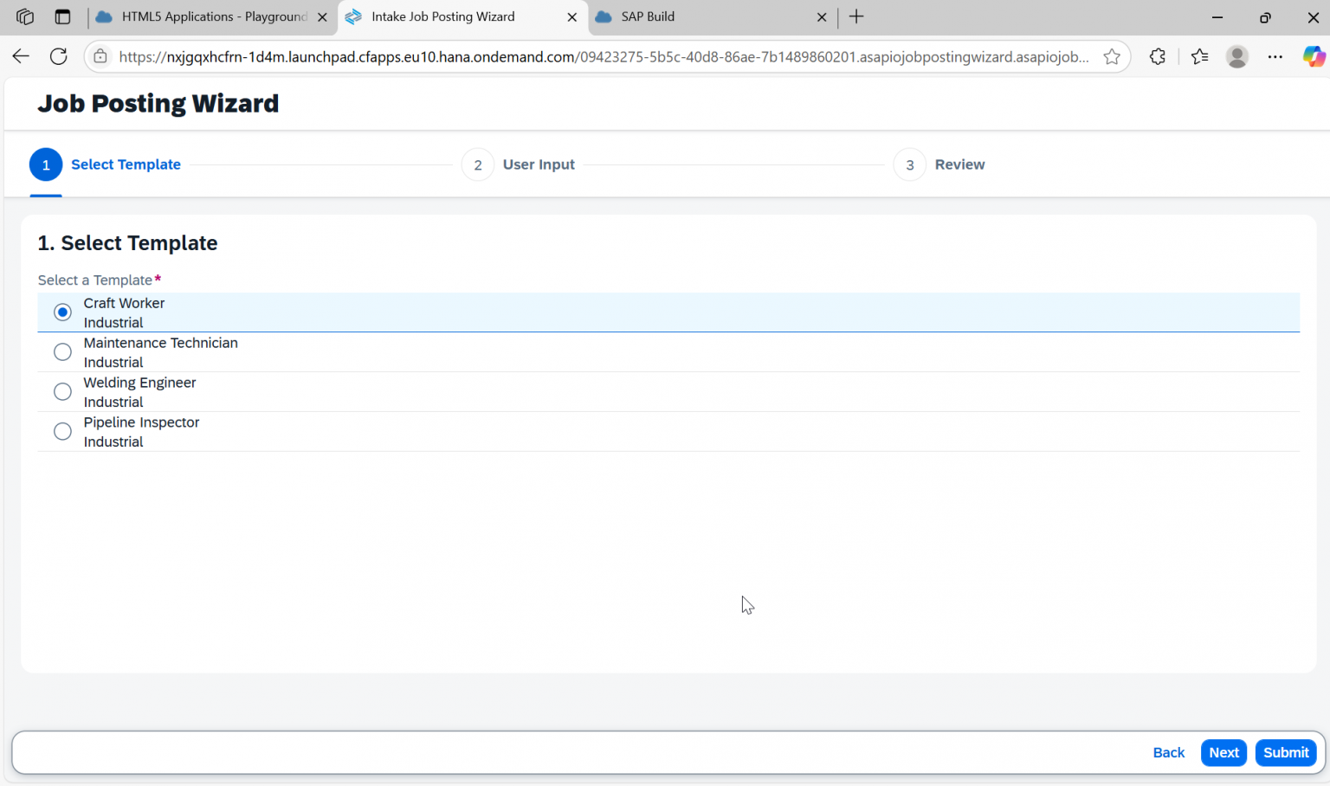The image size is (1330, 786).
Task: Choose the Welding Engineer template
Action: 61,391
